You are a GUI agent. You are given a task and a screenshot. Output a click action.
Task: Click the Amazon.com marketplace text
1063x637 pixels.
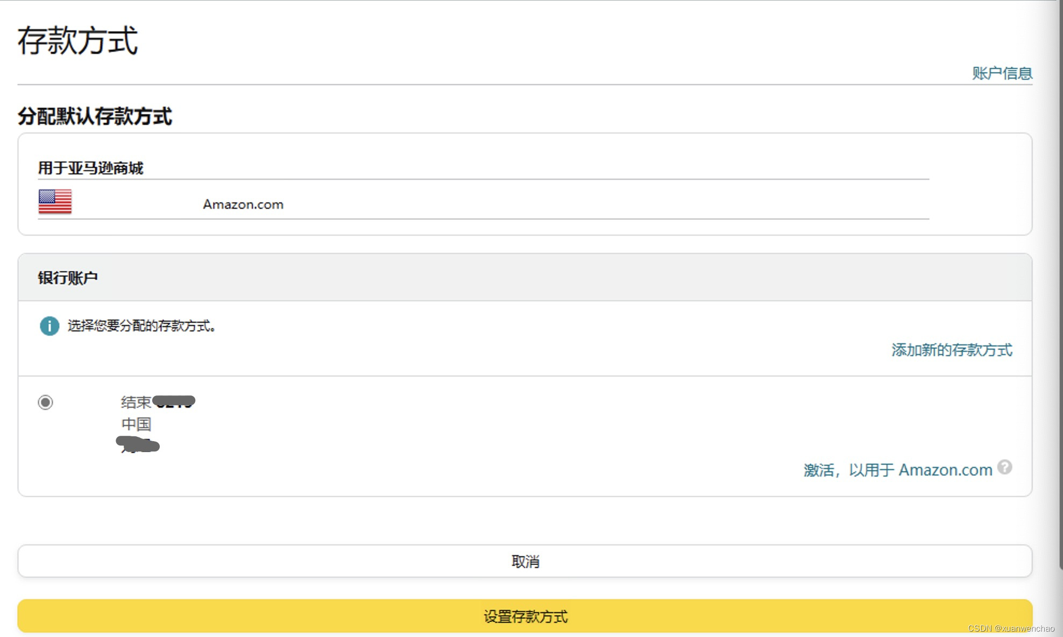(243, 204)
